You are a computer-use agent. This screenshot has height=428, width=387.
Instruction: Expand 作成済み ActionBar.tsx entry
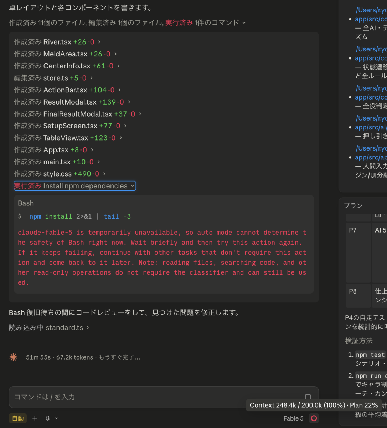68,90
